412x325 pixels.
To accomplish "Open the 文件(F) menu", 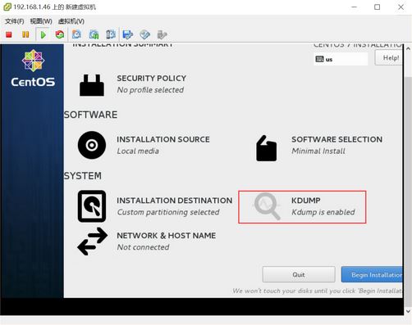I will 15,21.
